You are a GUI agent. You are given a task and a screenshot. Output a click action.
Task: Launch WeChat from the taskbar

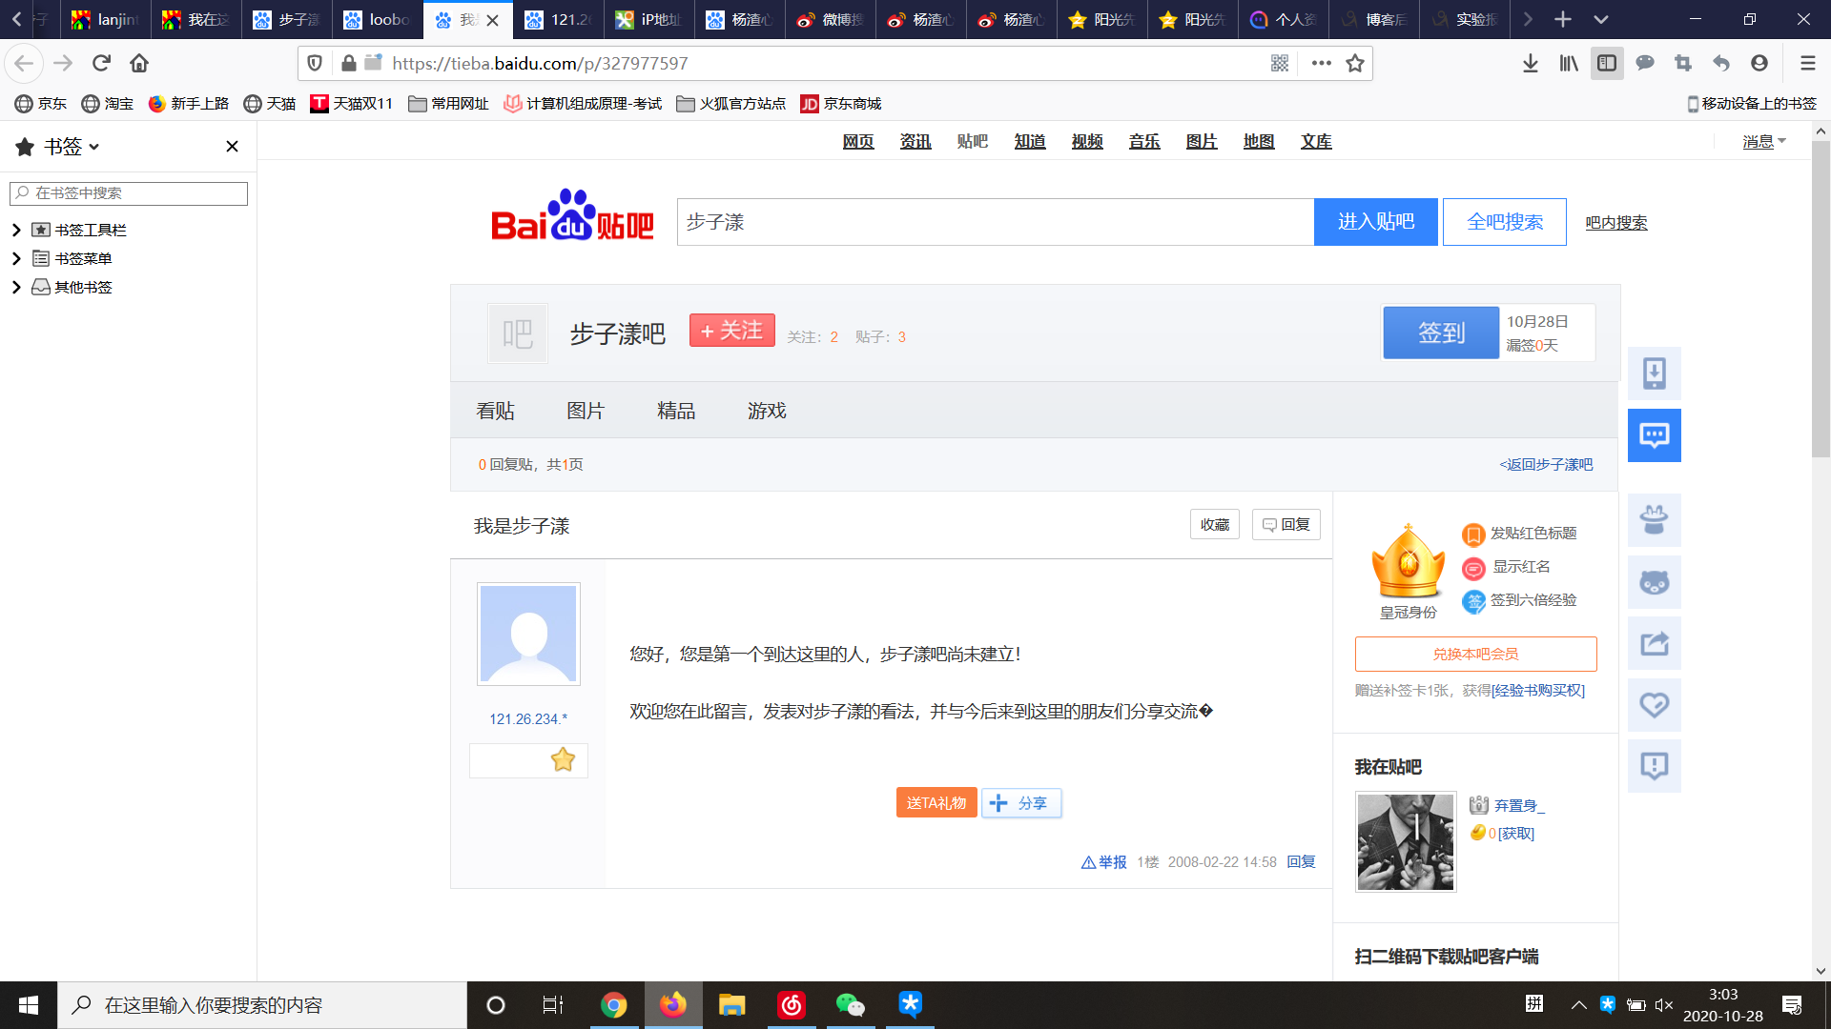coord(849,1004)
